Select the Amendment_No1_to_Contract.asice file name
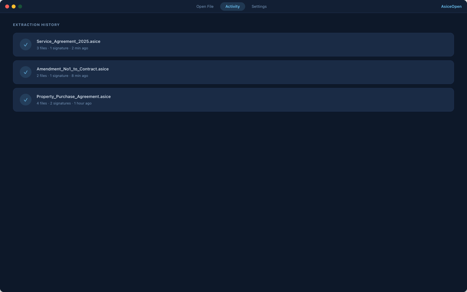The height and width of the screenshot is (292, 467). click(x=73, y=69)
